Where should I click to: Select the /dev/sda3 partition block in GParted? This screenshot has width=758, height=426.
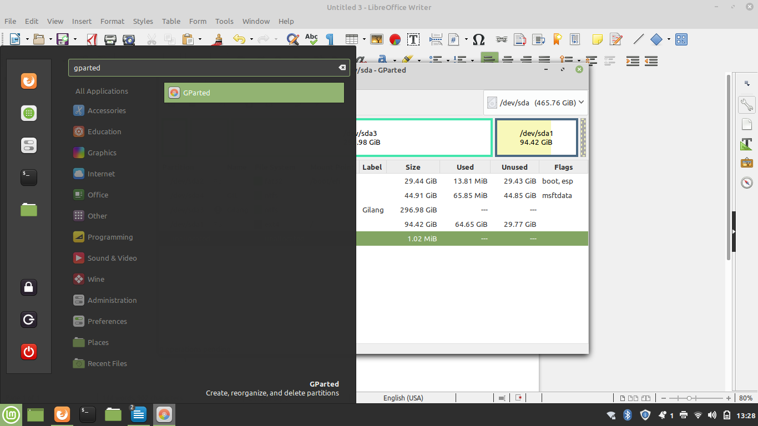pos(424,138)
